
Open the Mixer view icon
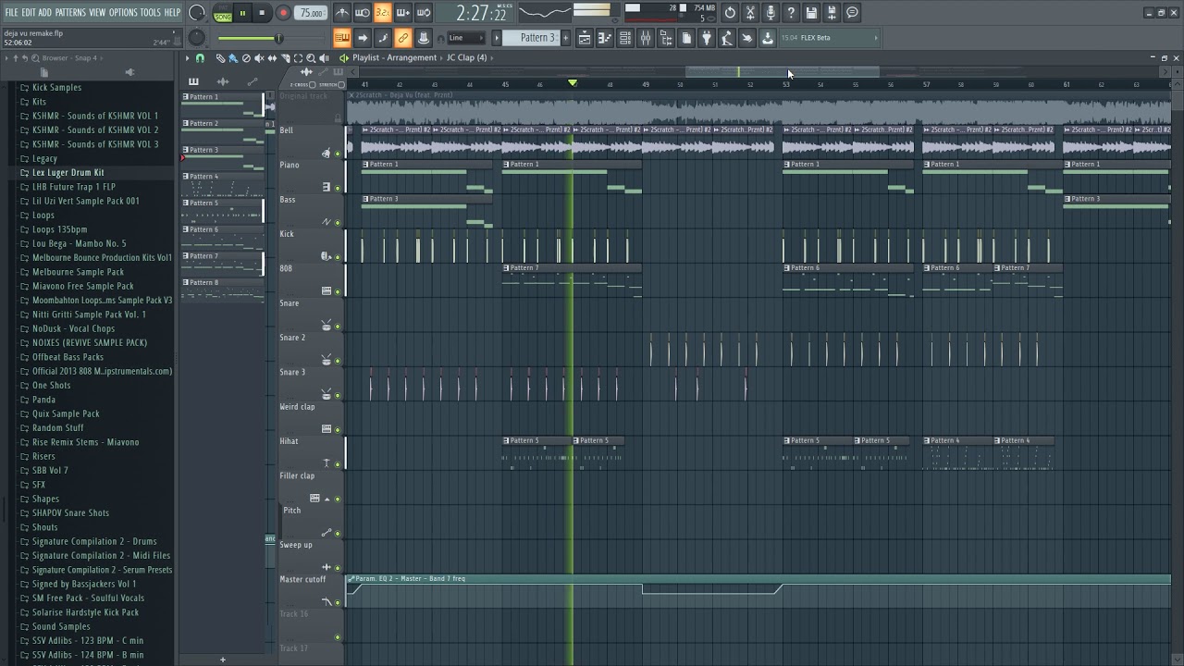tap(646, 38)
